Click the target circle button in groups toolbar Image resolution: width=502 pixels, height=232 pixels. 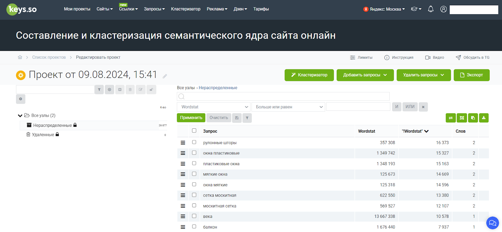pos(109,89)
